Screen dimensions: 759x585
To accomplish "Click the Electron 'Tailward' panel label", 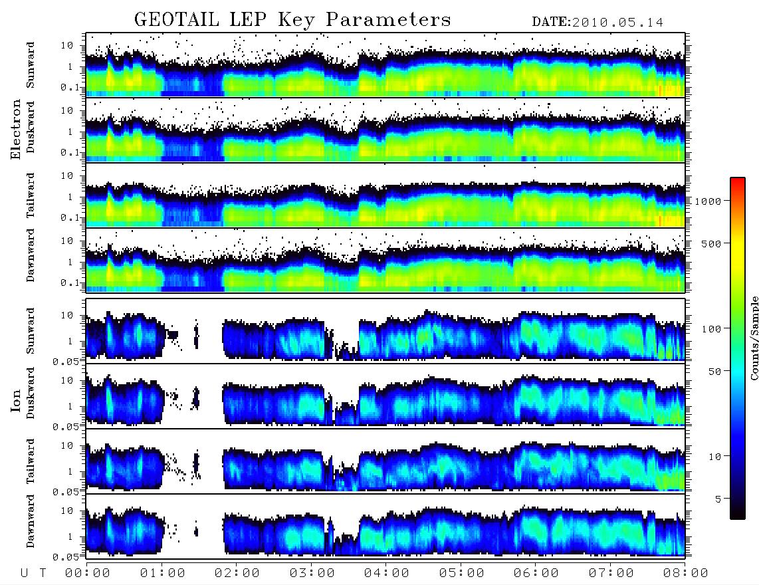I will [x=31, y=195].
